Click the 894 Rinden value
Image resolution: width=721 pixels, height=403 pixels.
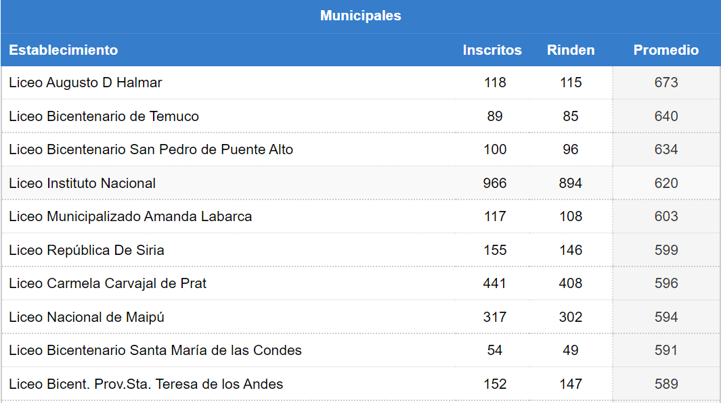[x=571, y=183]
